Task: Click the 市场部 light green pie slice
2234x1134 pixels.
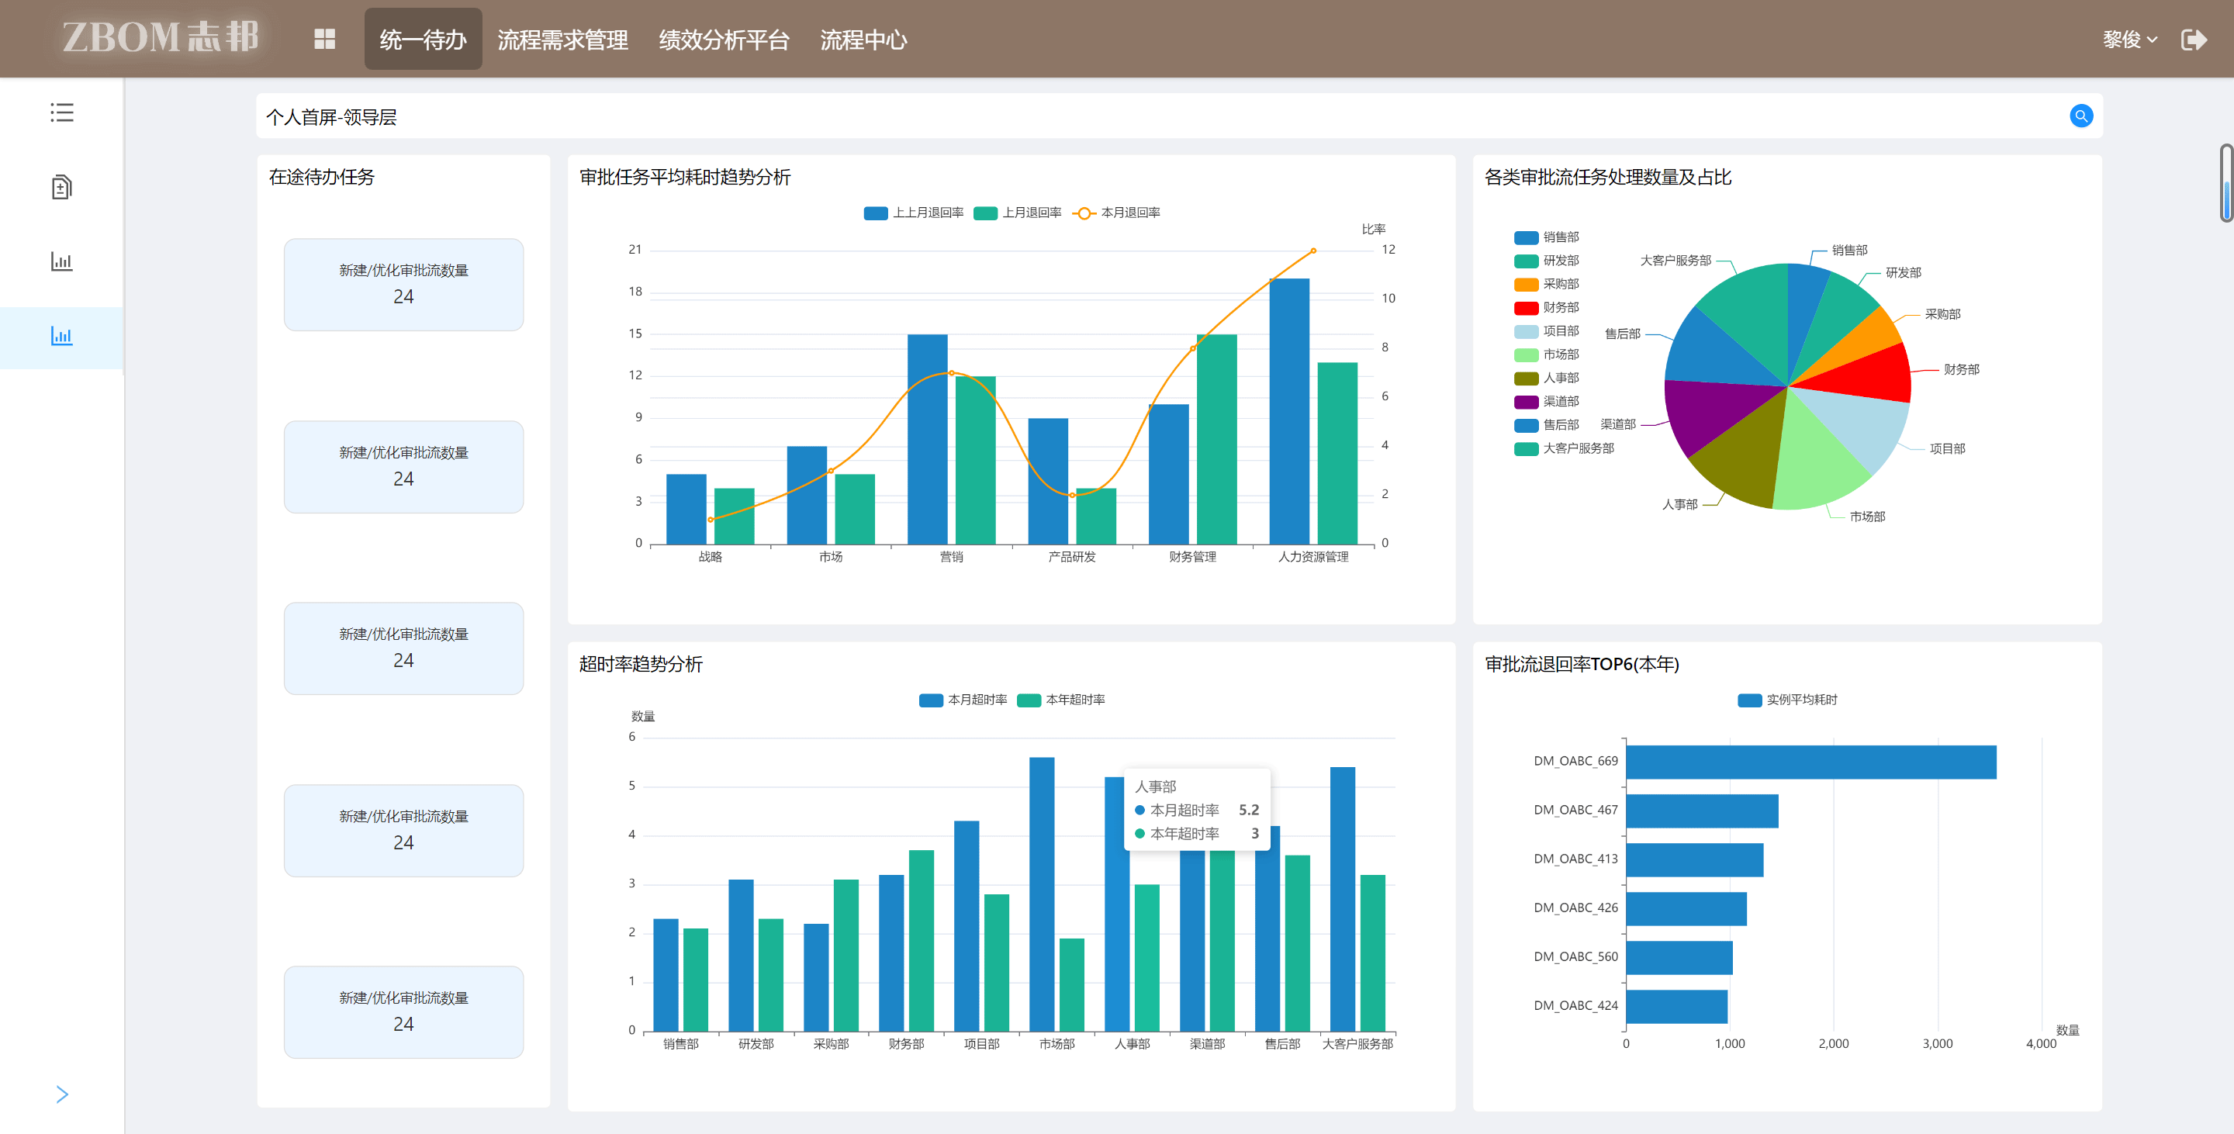Action: [x=1817, y=464]
